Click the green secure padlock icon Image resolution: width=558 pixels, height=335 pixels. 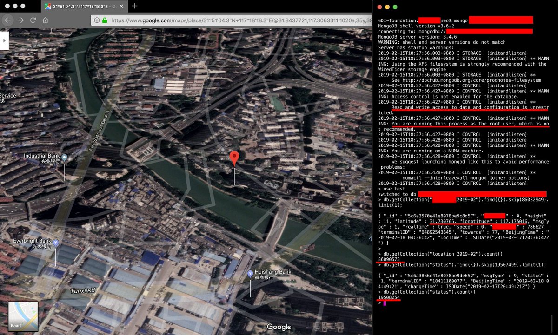click(x=105, y=20)
